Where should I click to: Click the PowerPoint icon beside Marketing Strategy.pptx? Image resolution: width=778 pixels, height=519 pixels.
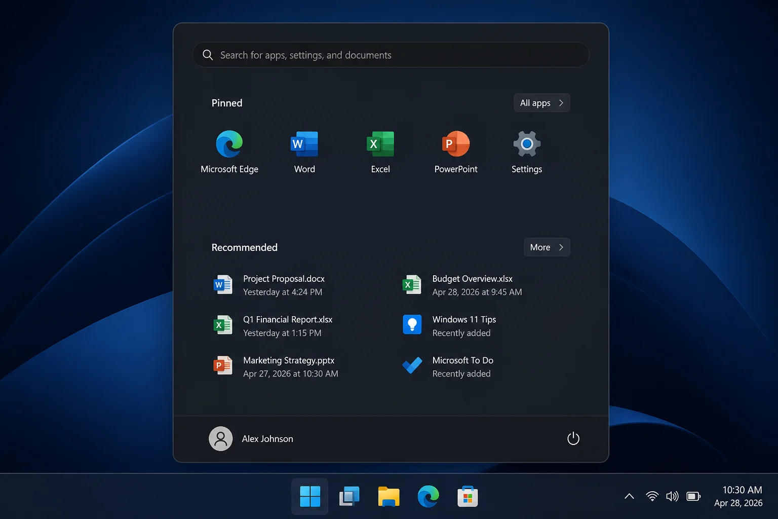223,365
